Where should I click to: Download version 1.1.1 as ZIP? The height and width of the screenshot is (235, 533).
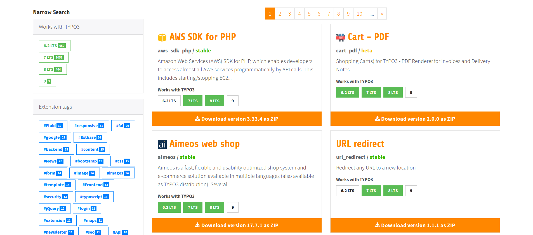[415, 225]
